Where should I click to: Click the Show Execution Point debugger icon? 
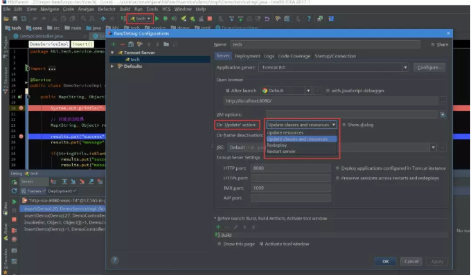pyautogui.click(x=54, y=181)
